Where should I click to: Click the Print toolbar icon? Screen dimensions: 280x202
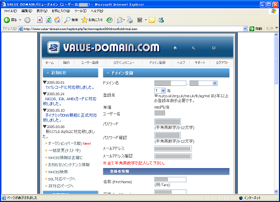[x=130, y=20]
